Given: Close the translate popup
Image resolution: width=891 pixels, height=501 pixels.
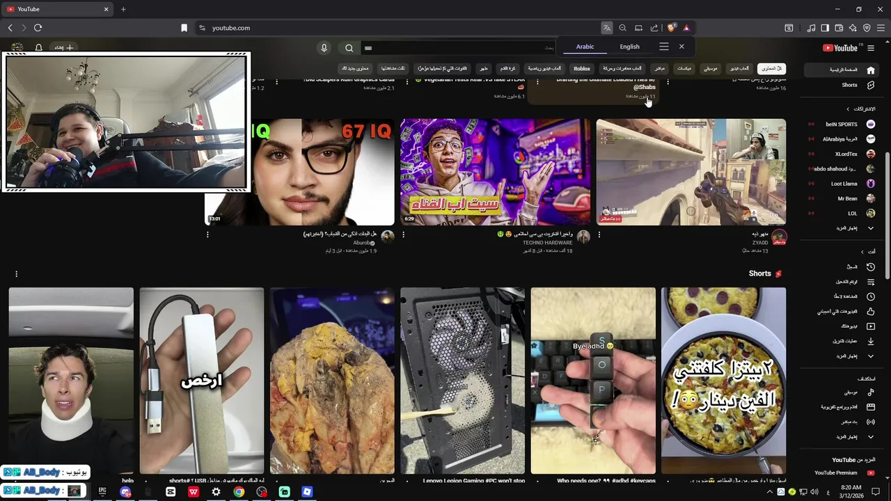Looking at the screenshot, I should (x=681, y=47).
